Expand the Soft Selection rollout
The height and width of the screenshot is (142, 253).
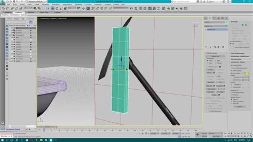pyautogui.click(x=240, y=59)
